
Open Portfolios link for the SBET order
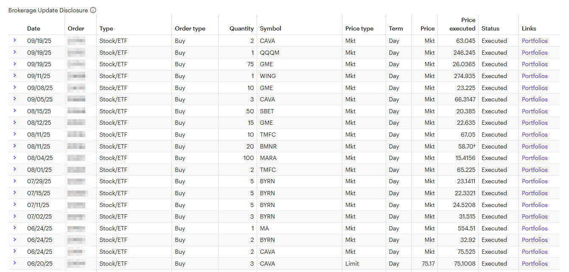(535, 111)
